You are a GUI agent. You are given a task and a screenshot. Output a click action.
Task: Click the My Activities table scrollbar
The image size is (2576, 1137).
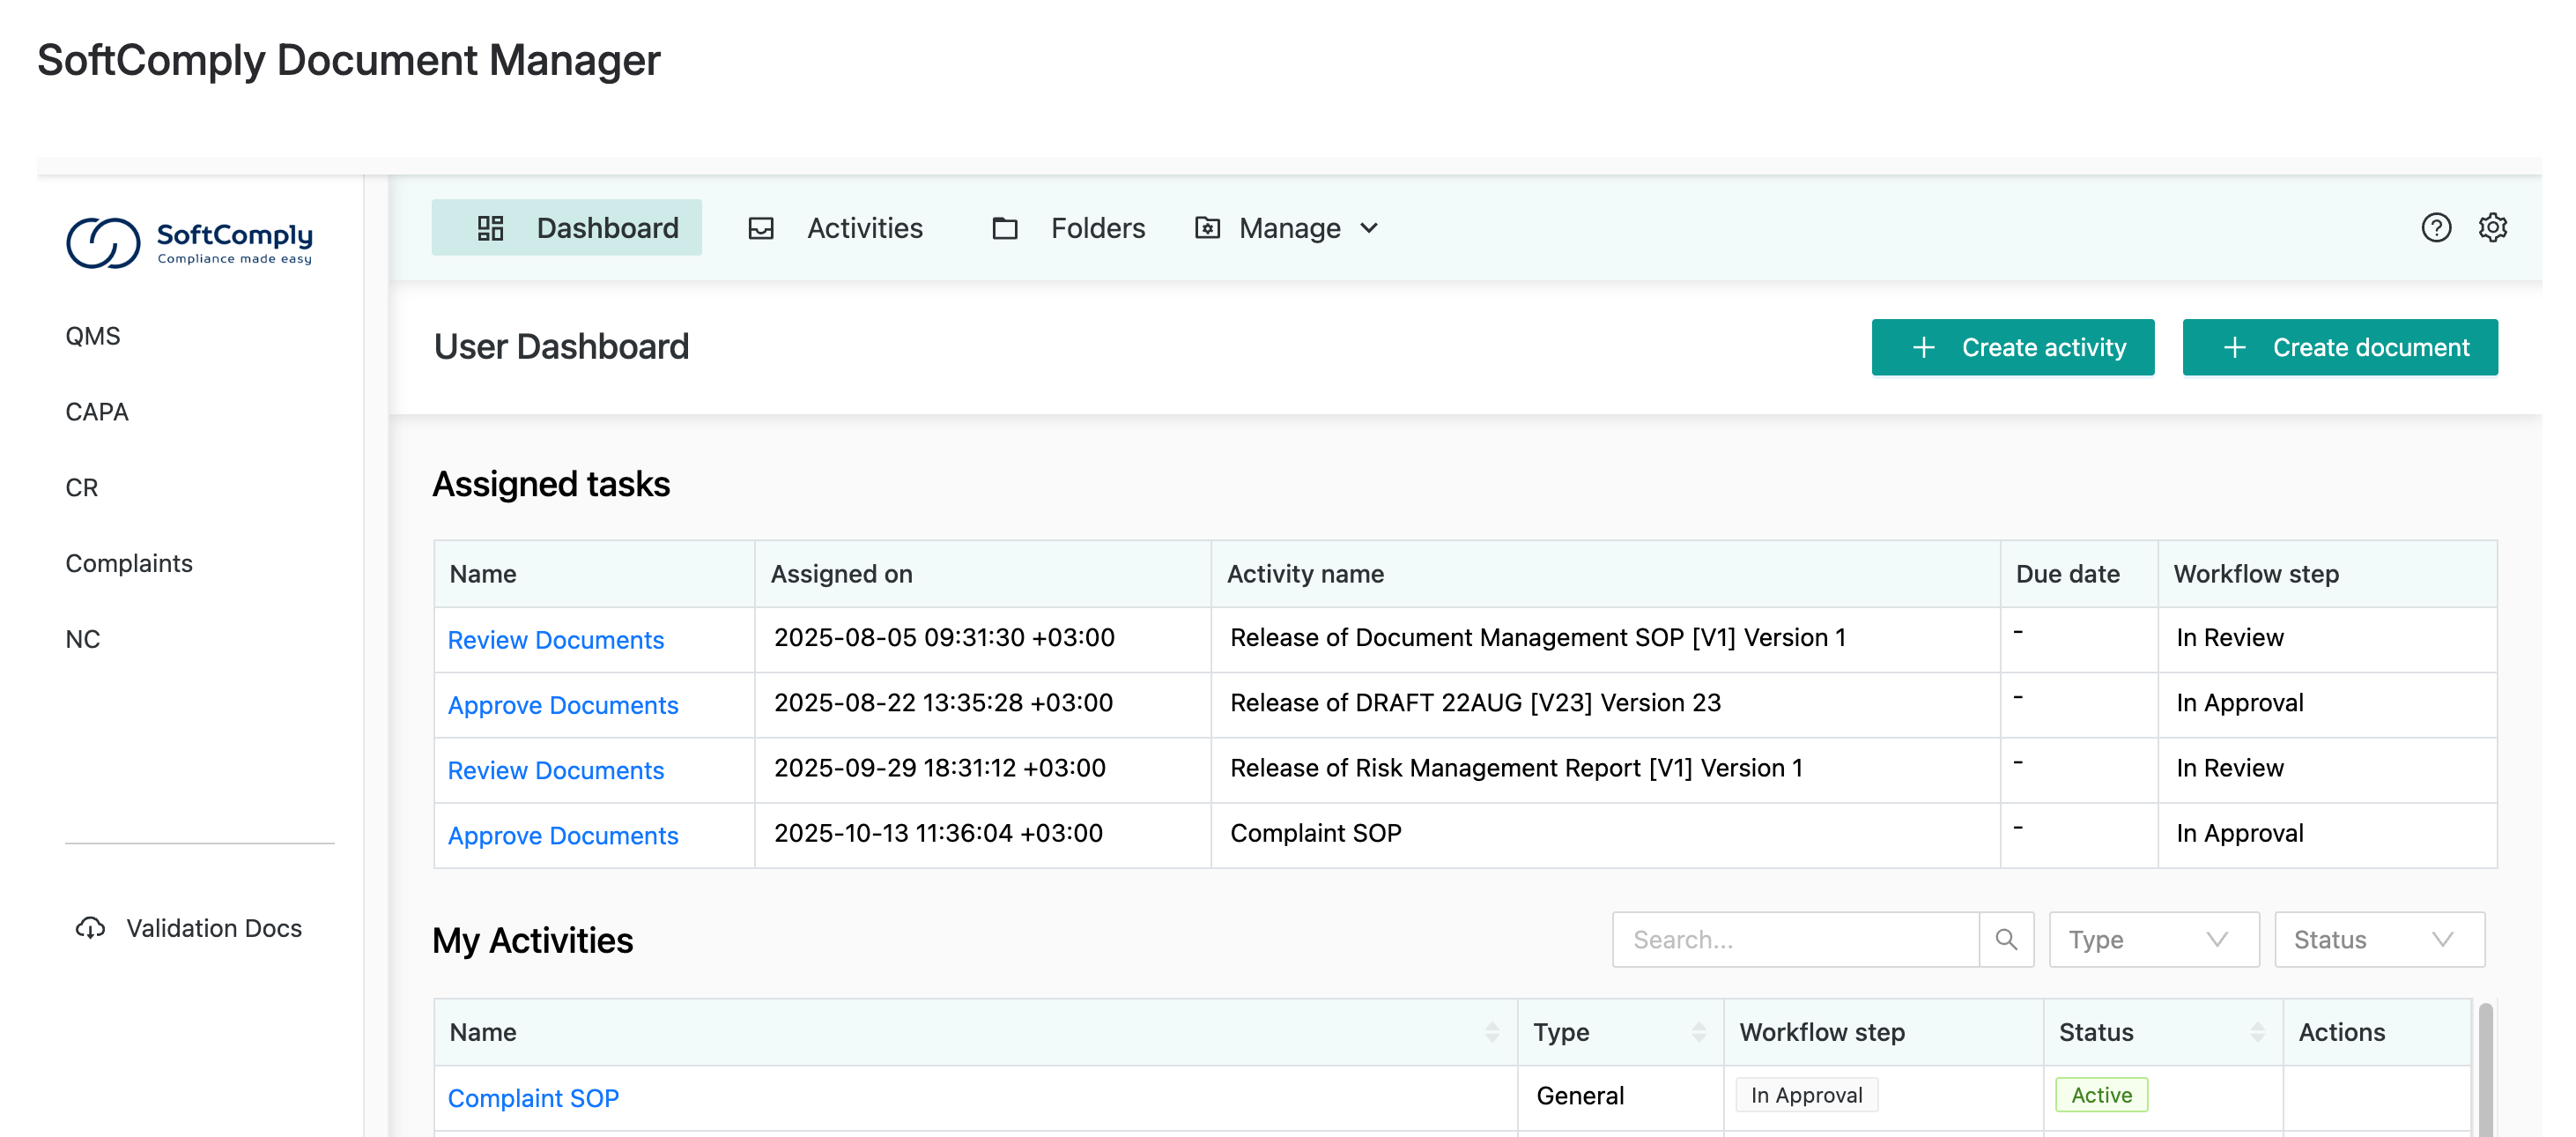(2485, 1071)
